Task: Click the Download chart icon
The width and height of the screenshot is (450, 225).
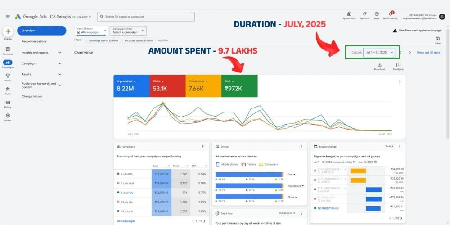Action: [x=379, y=65]
